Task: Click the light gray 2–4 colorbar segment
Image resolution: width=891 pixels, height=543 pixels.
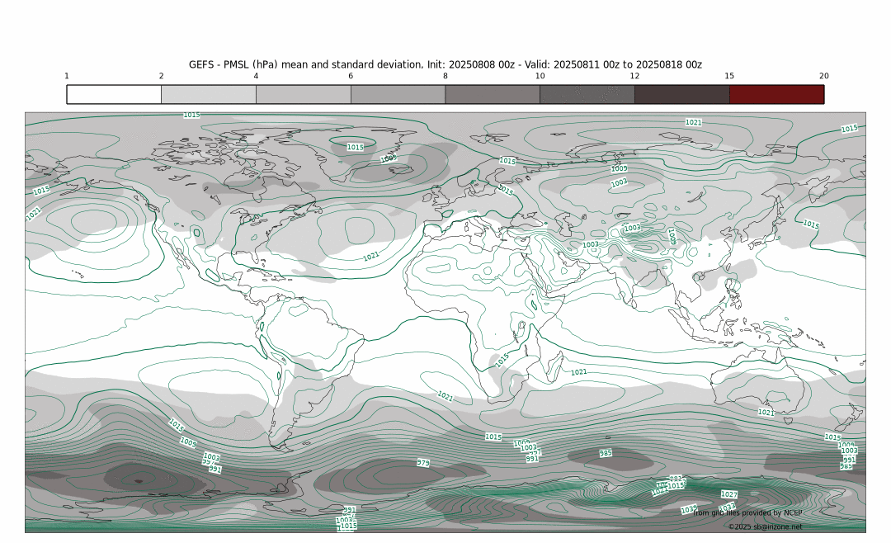Action: tap(209, 94)
